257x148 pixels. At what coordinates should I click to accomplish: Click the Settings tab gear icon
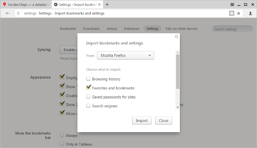point(56,4)
